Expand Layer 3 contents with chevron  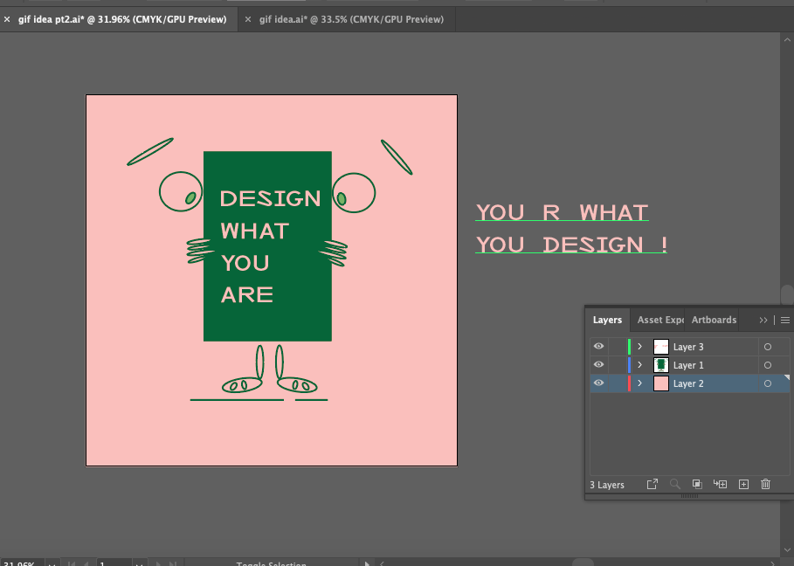(x=639, y=347)
